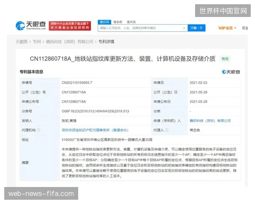Switch to the 查老板 search tab
The height and width of the screenshot is (204, 255).
tap(118, 22)
